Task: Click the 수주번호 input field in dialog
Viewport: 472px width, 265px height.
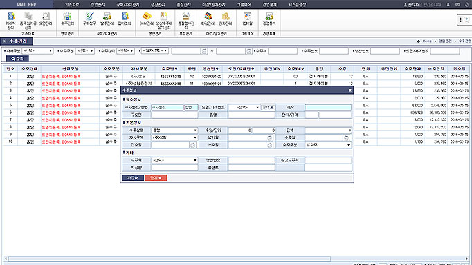Action: click(x=167, y=107)
